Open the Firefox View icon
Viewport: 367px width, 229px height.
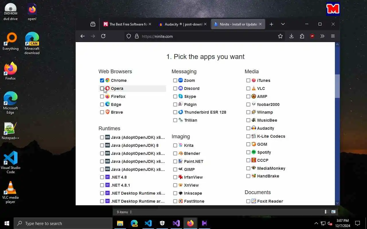pos(93,24)
